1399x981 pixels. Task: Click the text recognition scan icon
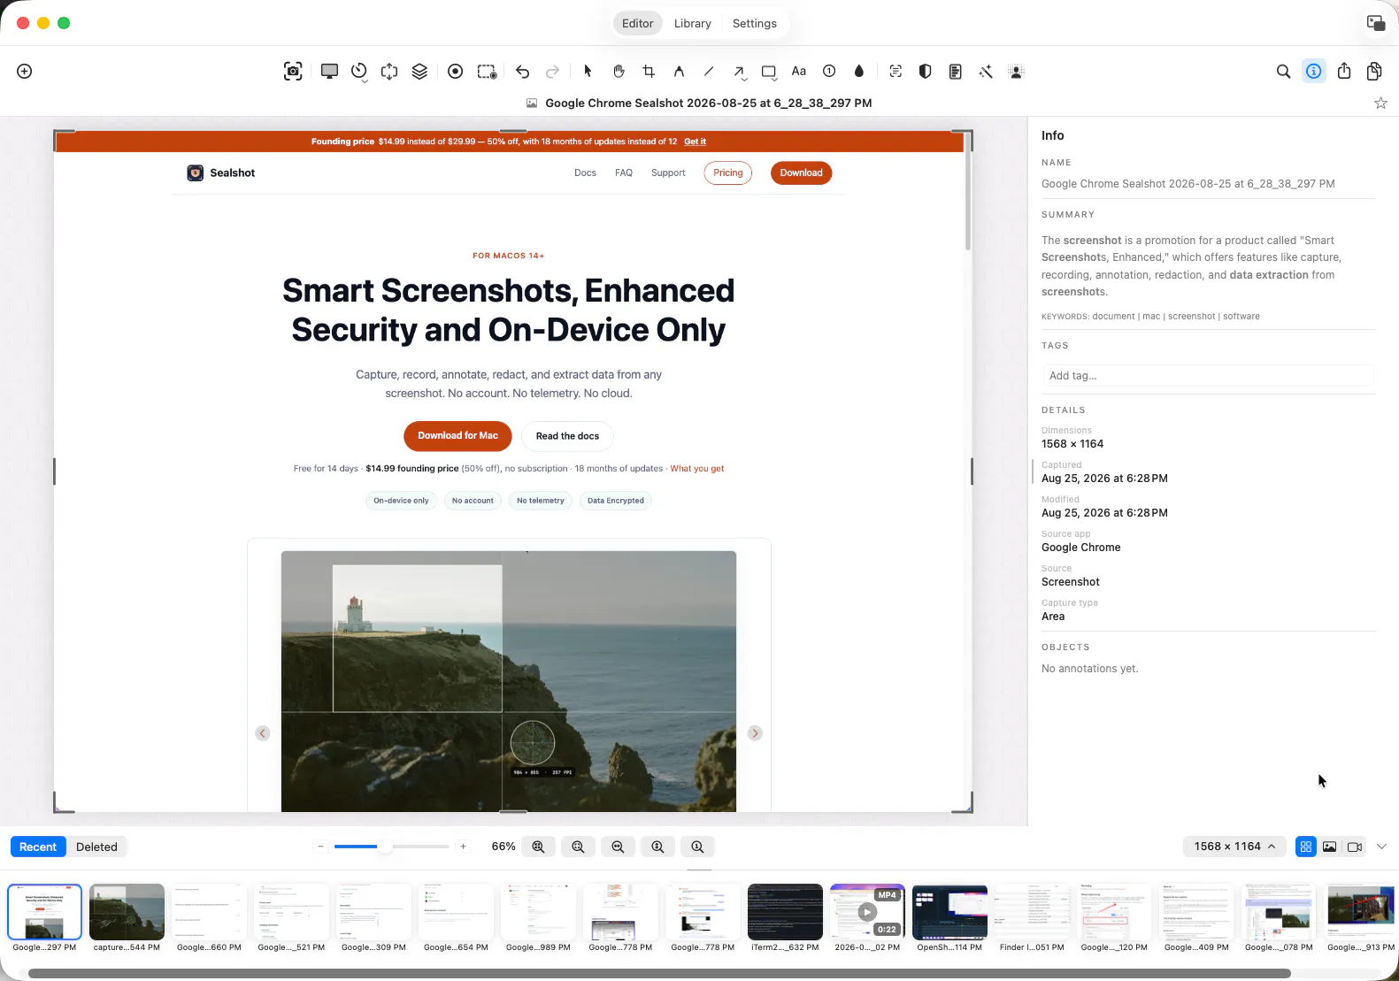896,72
